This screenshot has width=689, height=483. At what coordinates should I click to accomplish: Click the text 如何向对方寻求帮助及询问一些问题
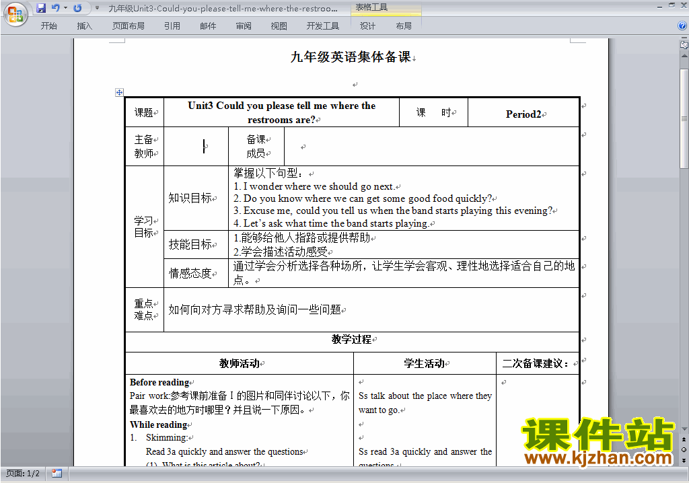click(x=254, y=310)
